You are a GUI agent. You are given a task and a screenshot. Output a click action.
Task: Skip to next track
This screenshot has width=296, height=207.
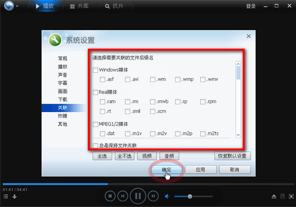(x=153, y=196)
